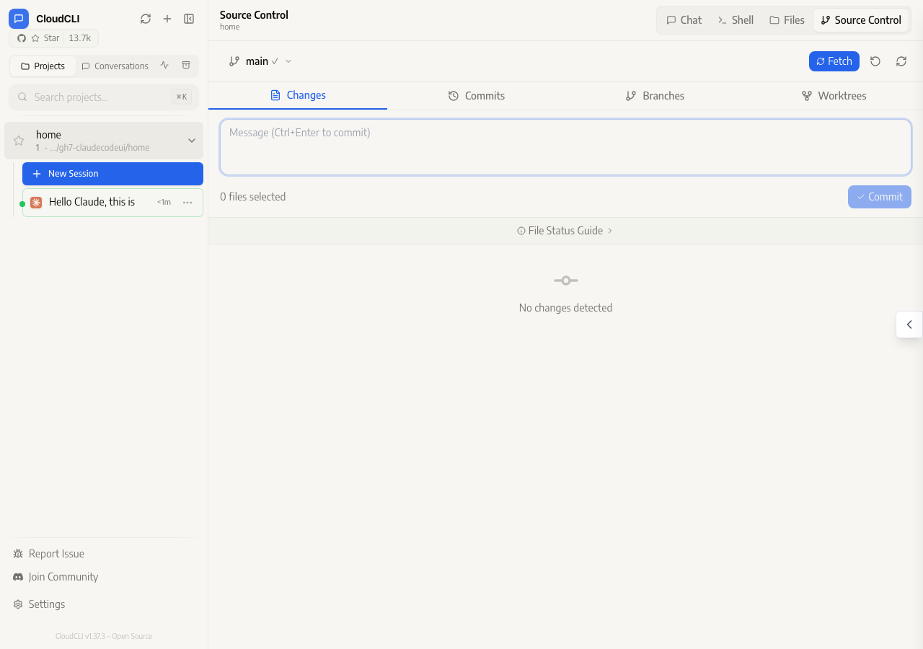Image resolution: width=923 pixels, height=649 pixels.
Task: Click '0 files selected' text
Action: [x=253, y=197]
